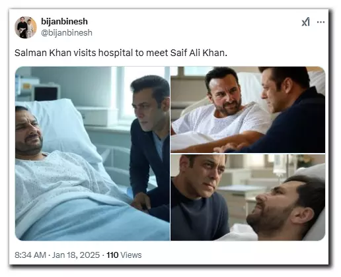
Task: Select the tweet text about hospital visit
Action: [x=121, y=53]
